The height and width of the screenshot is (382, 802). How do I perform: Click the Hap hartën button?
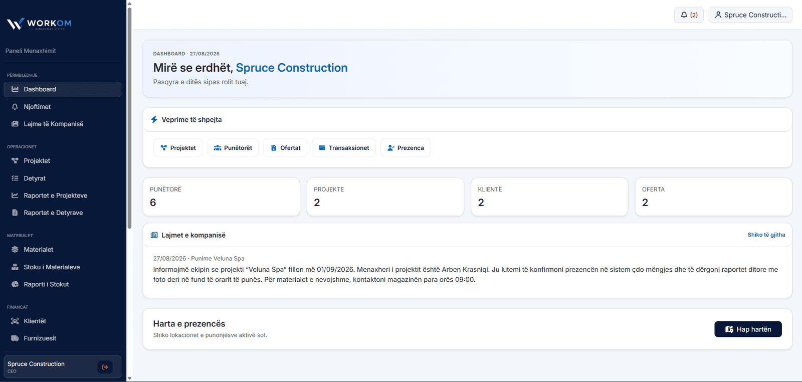coord(748,329)
